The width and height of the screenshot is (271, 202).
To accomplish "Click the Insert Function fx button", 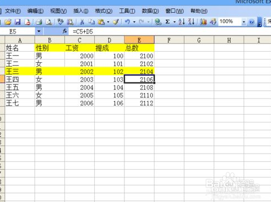I will (65, 31).
